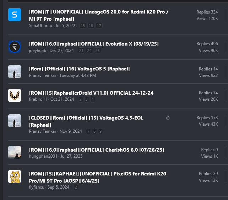Open the PixelOS for Redmi K20 Pro thread
228x200 pixels.
point(97,177)
